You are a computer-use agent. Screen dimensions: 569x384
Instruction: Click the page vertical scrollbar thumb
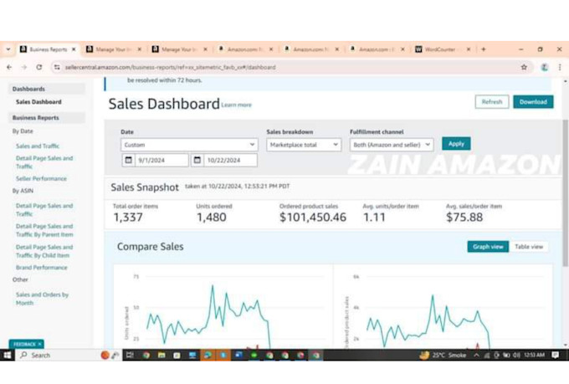pos(565,192)
